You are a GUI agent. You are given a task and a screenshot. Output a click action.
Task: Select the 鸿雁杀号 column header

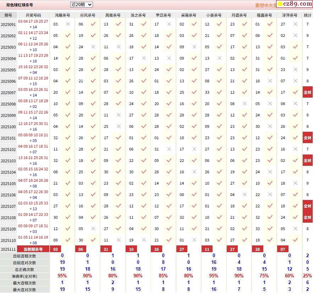pos(62,15)
